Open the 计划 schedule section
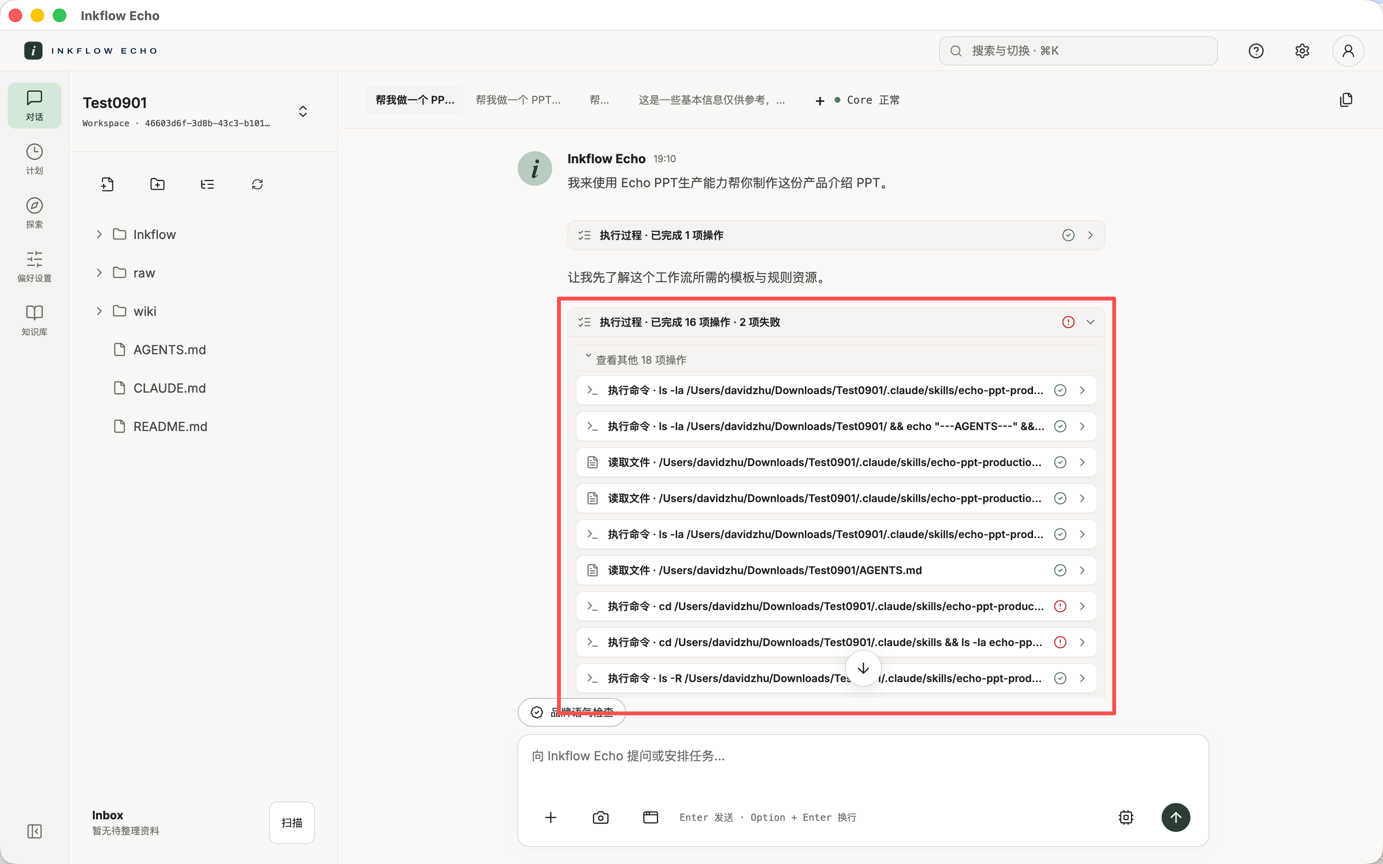Screen dimensions: 1383x864 34,159
